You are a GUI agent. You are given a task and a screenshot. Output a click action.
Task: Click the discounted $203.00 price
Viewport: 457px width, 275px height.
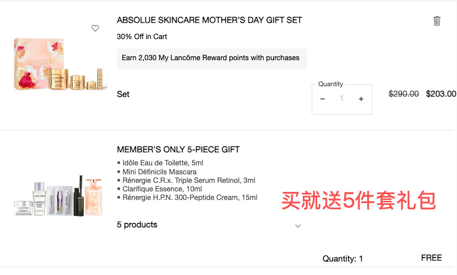pyautogui.click(x=441, y=94)
